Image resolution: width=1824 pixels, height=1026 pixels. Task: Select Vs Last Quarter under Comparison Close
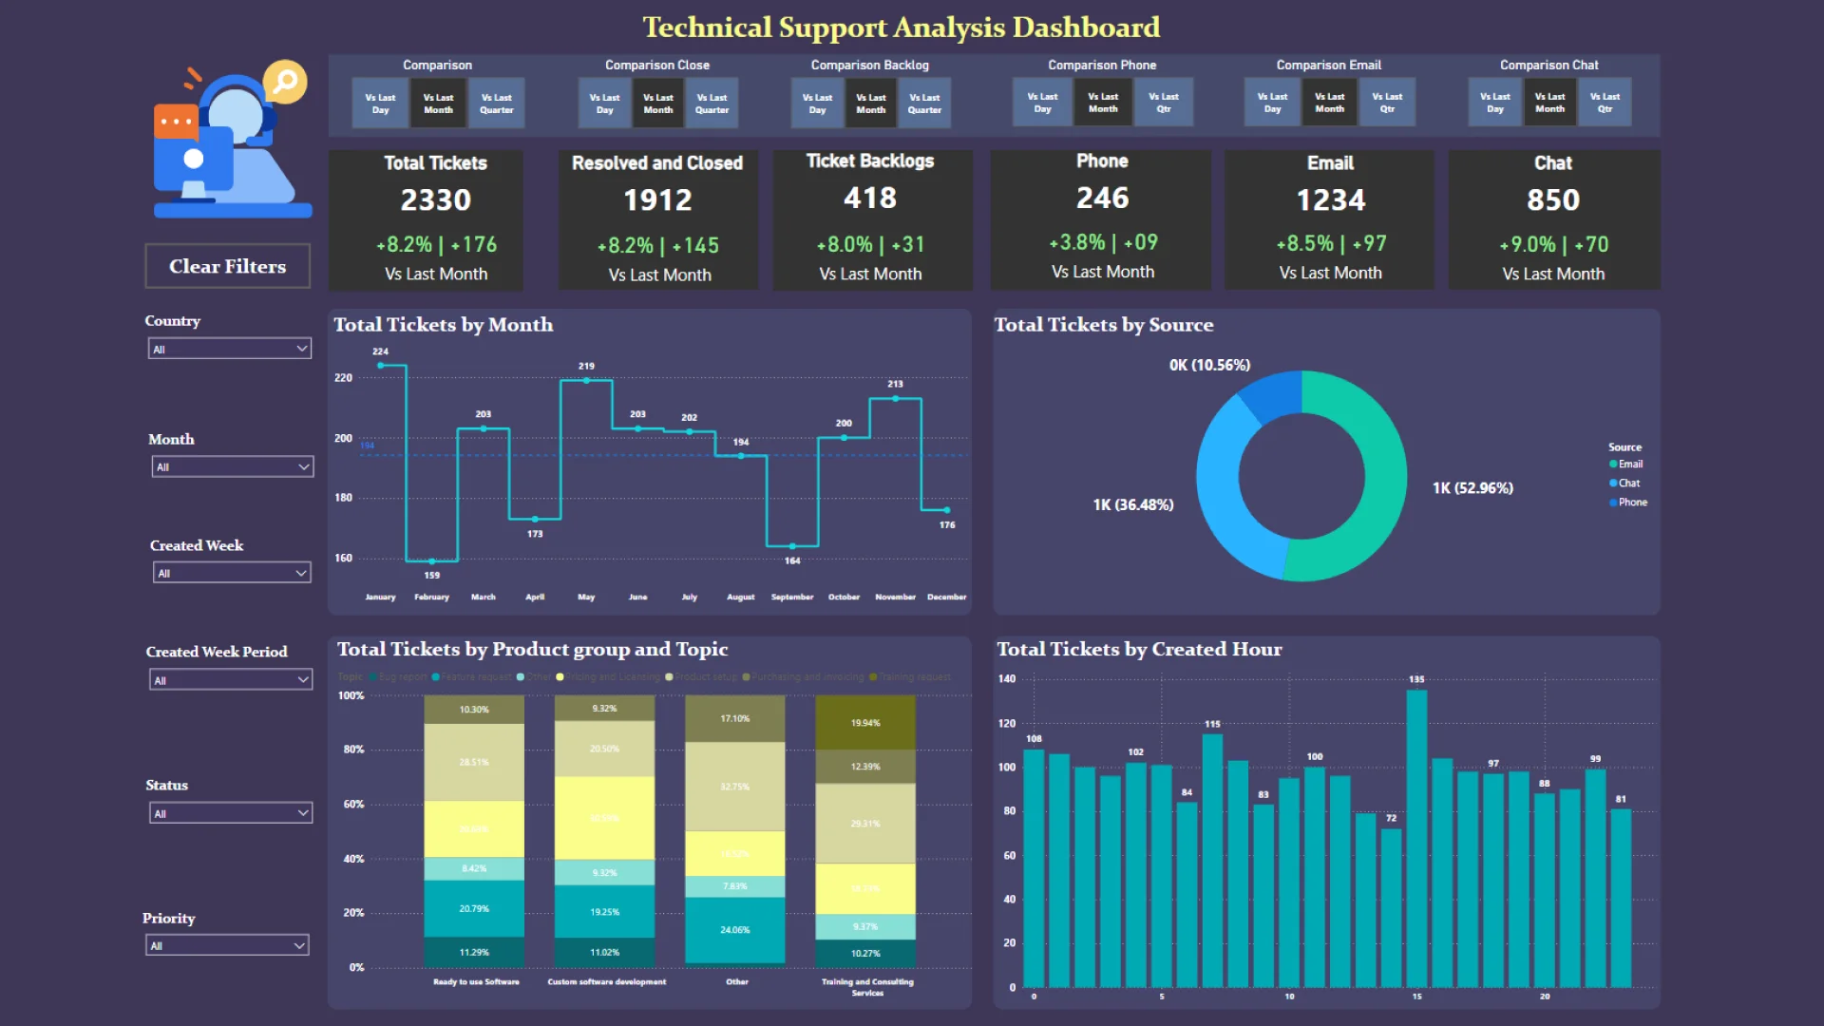click(712, 104)
